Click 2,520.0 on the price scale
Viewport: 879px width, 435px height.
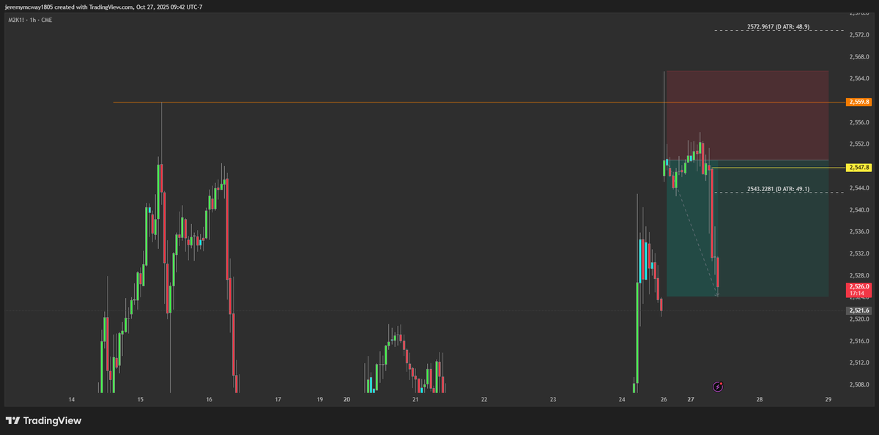coord(859,319)
